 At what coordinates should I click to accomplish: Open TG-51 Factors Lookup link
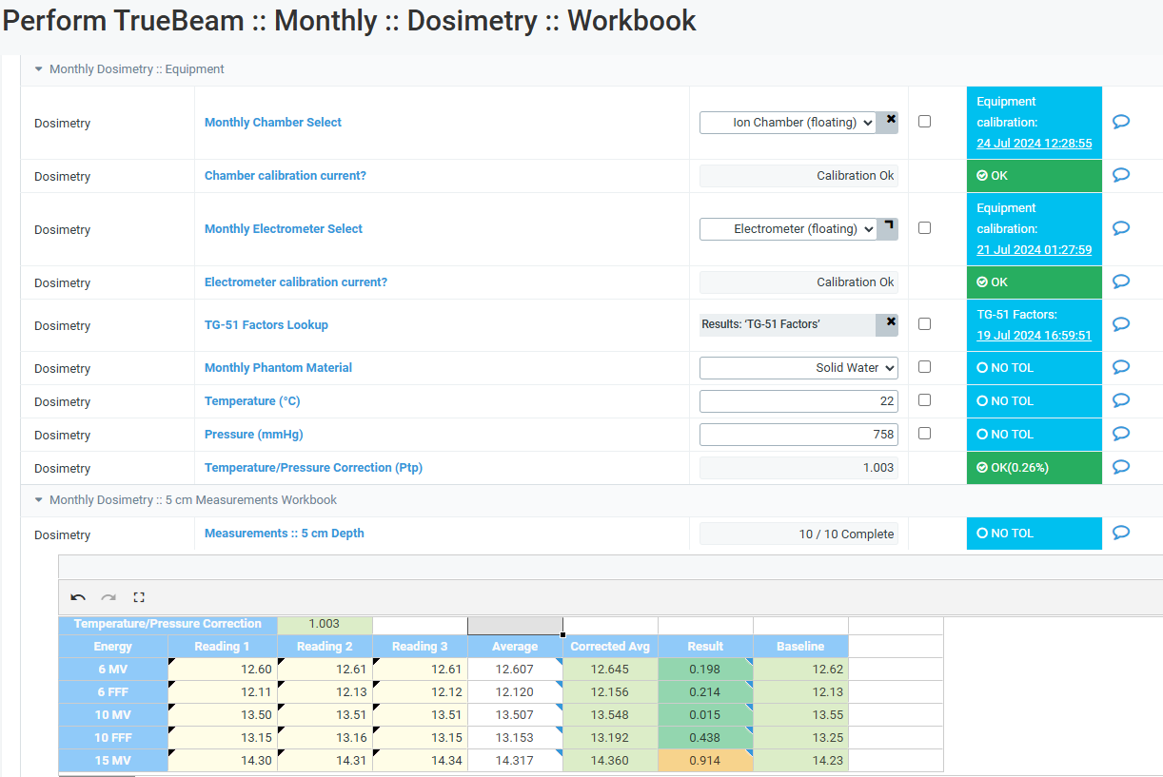click(266, 324)
